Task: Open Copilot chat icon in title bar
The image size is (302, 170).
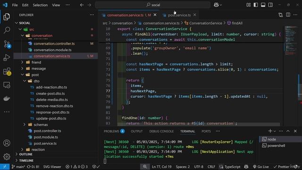Action: (216, 5)
